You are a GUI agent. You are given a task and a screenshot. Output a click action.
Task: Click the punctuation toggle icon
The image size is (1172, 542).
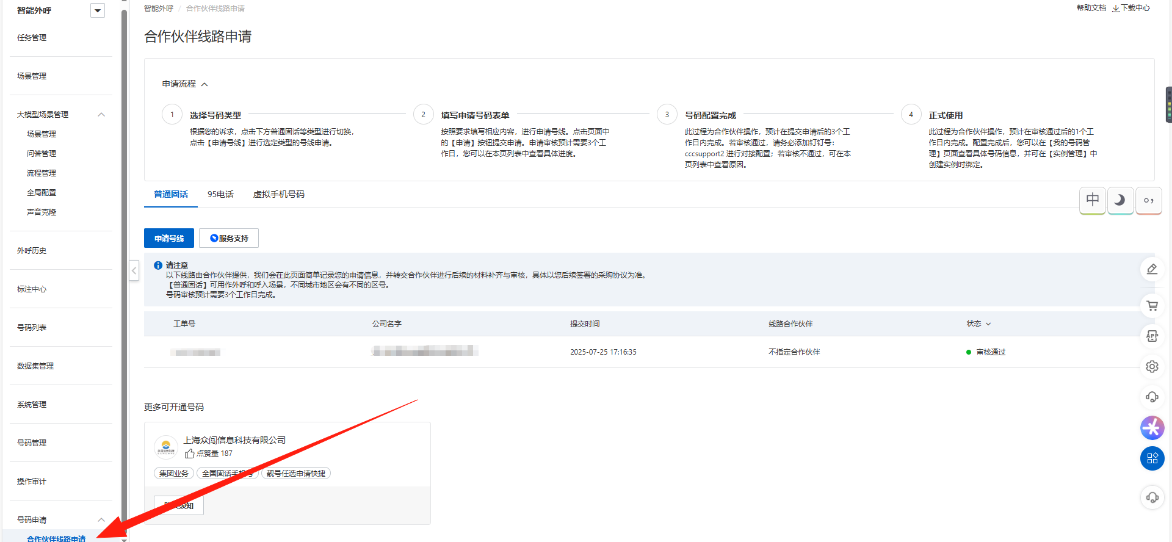(x=1148, y=200)
